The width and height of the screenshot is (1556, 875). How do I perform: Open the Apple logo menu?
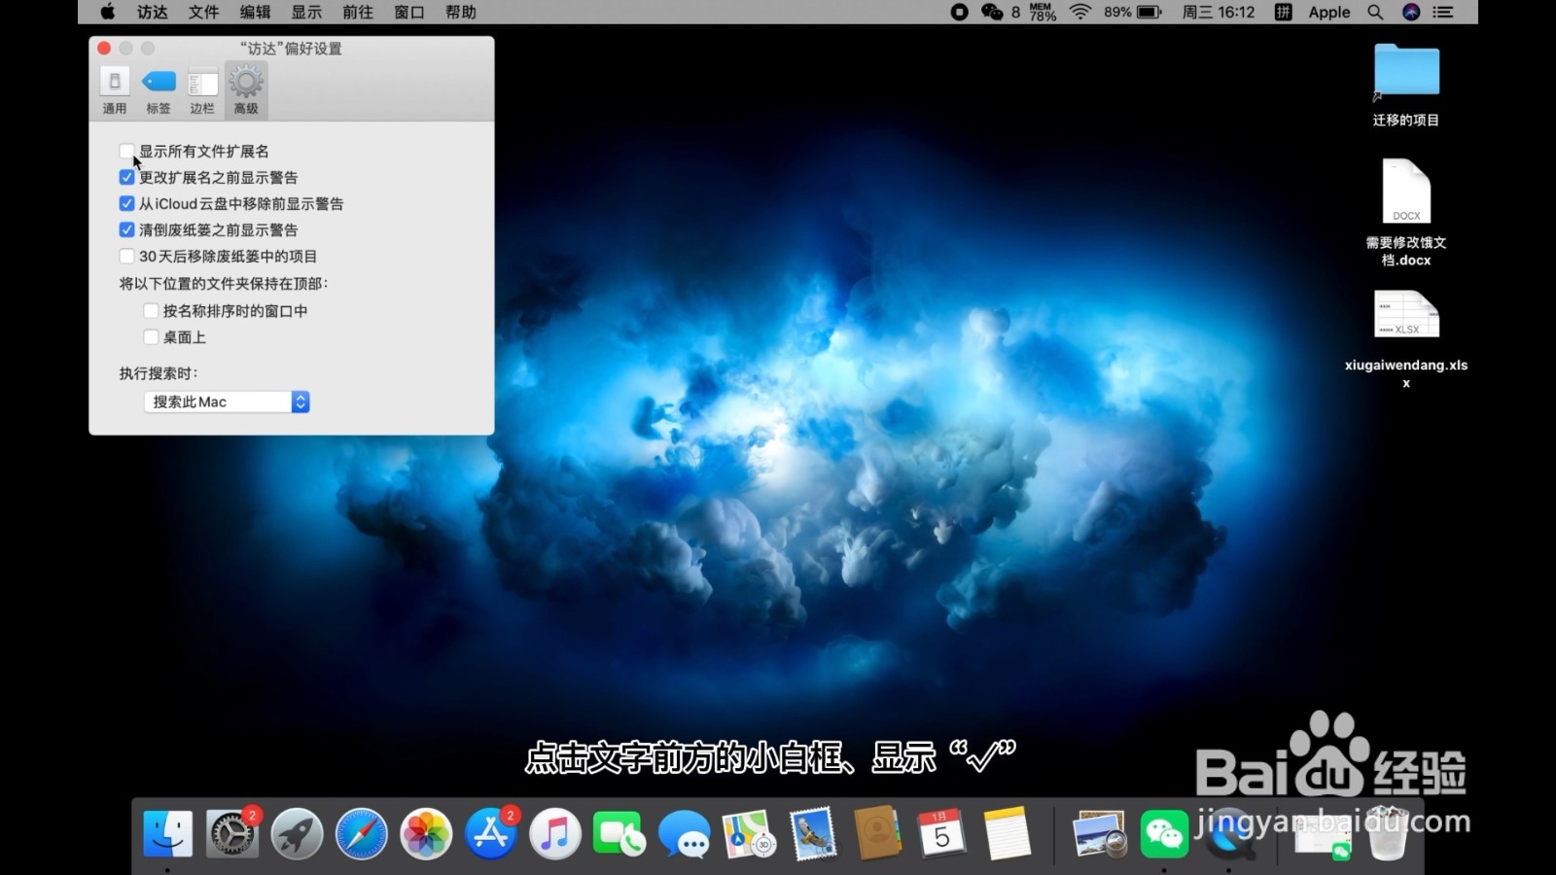coord(108,12)
